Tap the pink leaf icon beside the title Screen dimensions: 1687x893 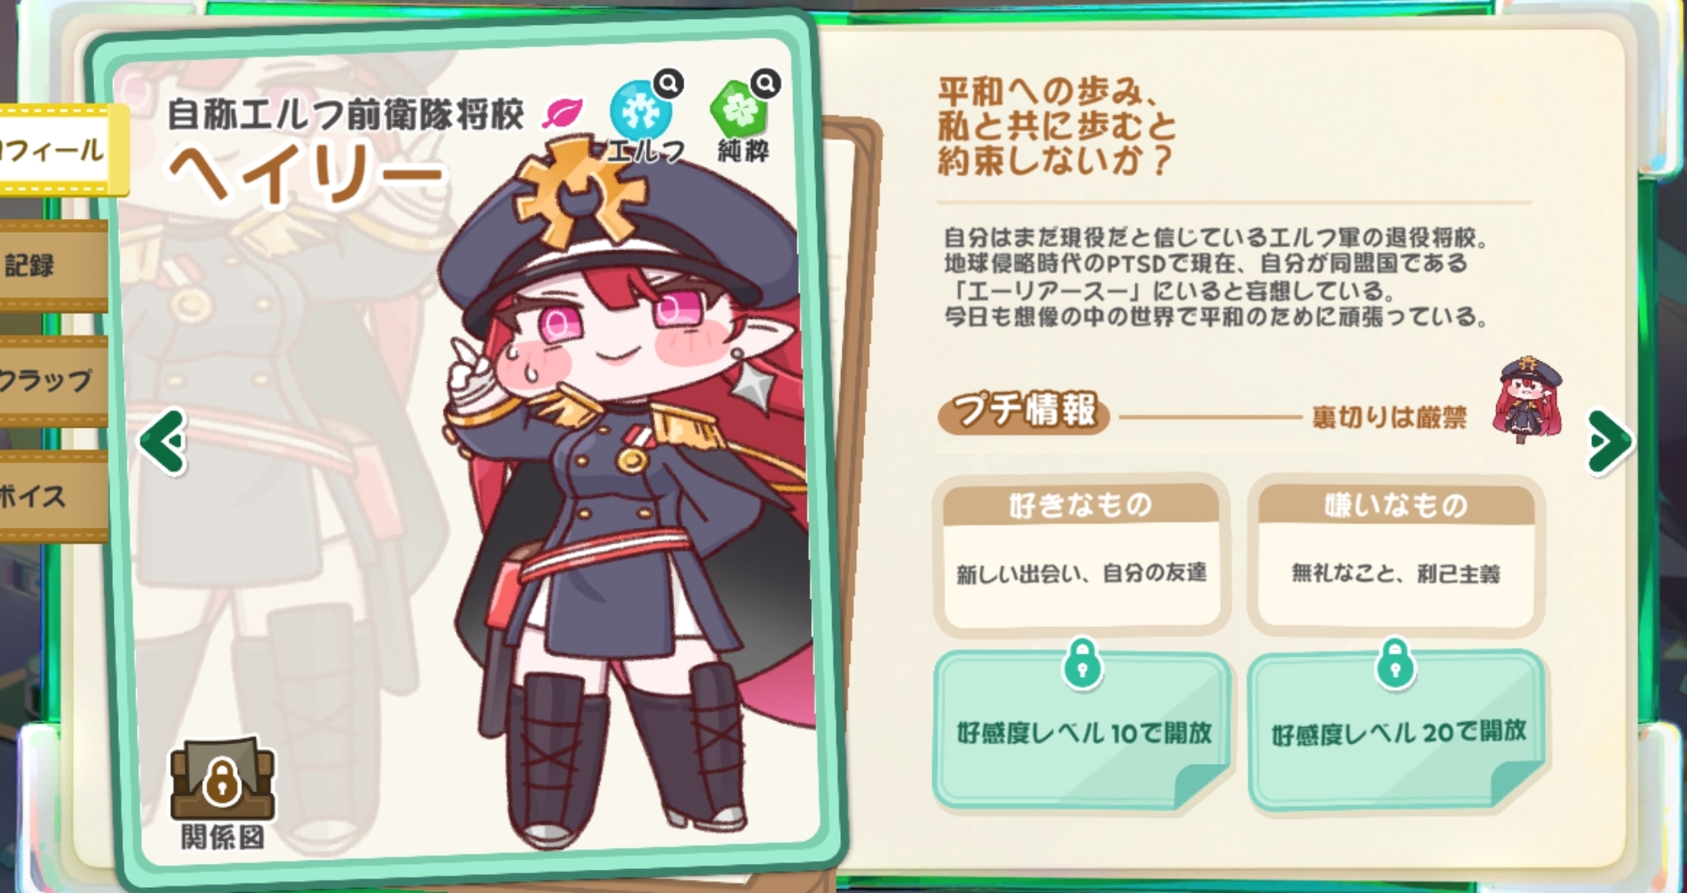point(562,113)
